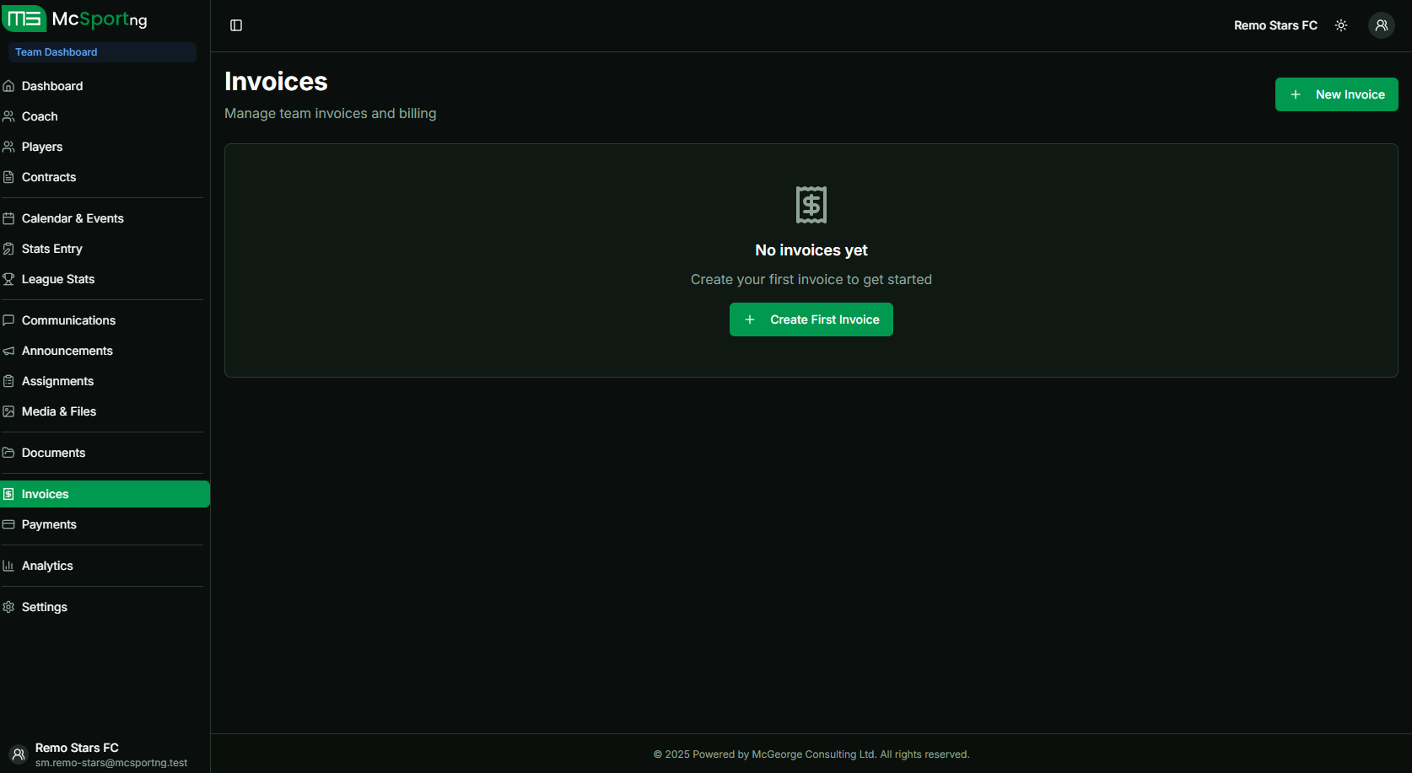Open Contracts via the document icon
The height and width of the screenshot is (773, 1412).
click(8, 177)
